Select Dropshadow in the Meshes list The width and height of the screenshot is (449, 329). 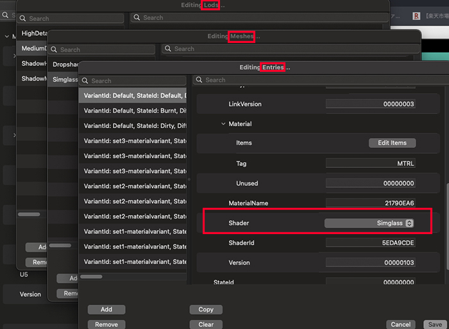click(65, 64)
